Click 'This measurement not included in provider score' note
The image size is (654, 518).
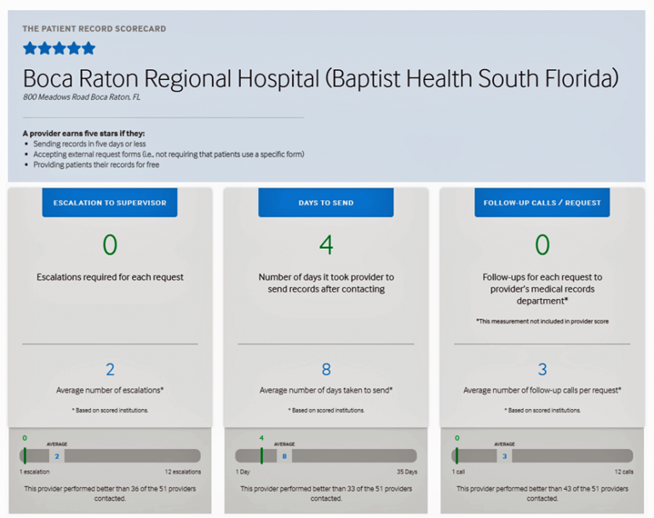pyautogui.click(x=542, y=321)
